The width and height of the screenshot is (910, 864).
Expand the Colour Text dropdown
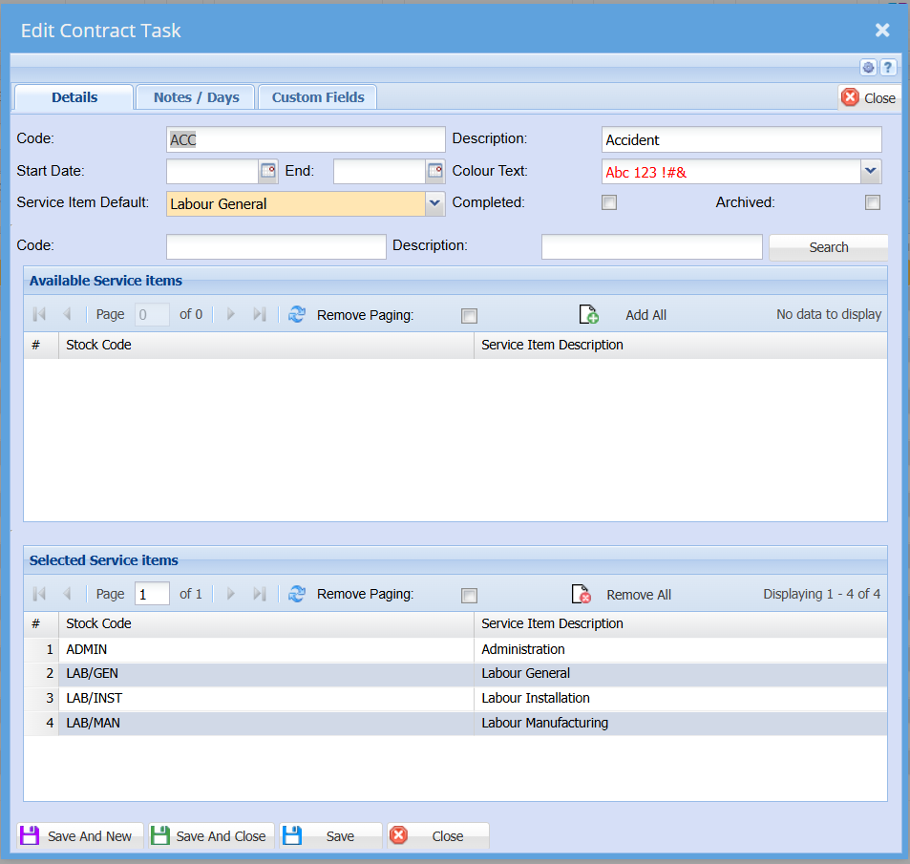click(x=871, y=171)
